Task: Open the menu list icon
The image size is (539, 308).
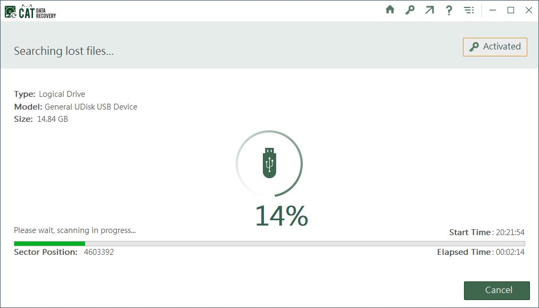Action: pos(469,10)
